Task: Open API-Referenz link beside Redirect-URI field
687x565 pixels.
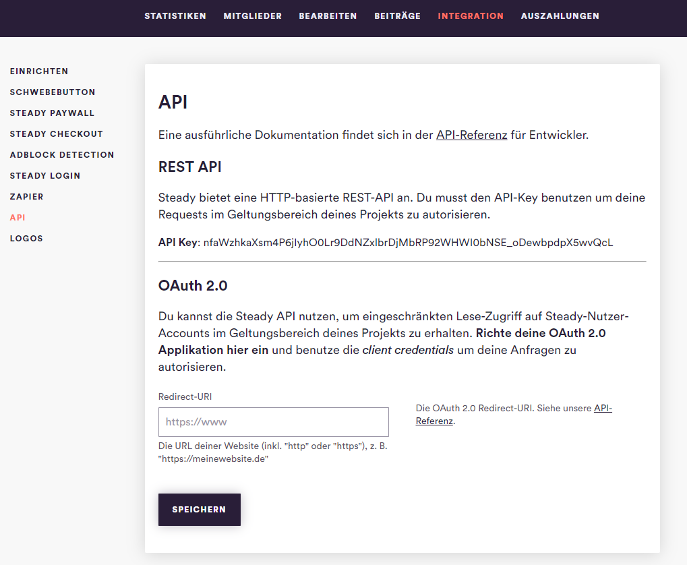Action: [514, 414]
